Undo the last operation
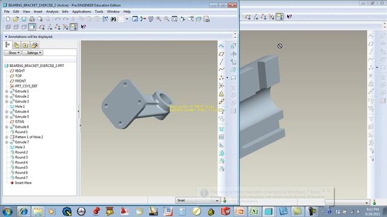The image size is (387, 217). pos(57,19)
